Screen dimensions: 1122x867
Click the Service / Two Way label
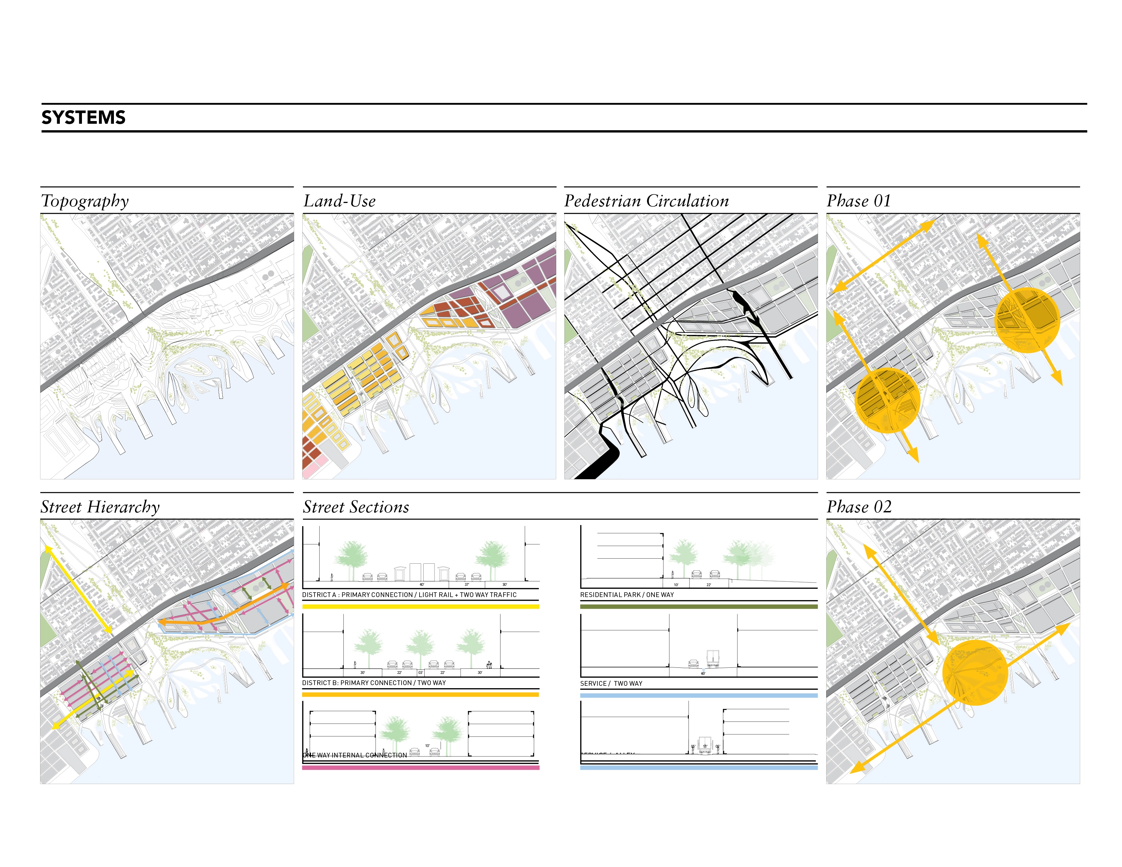(x=611, y=684)
